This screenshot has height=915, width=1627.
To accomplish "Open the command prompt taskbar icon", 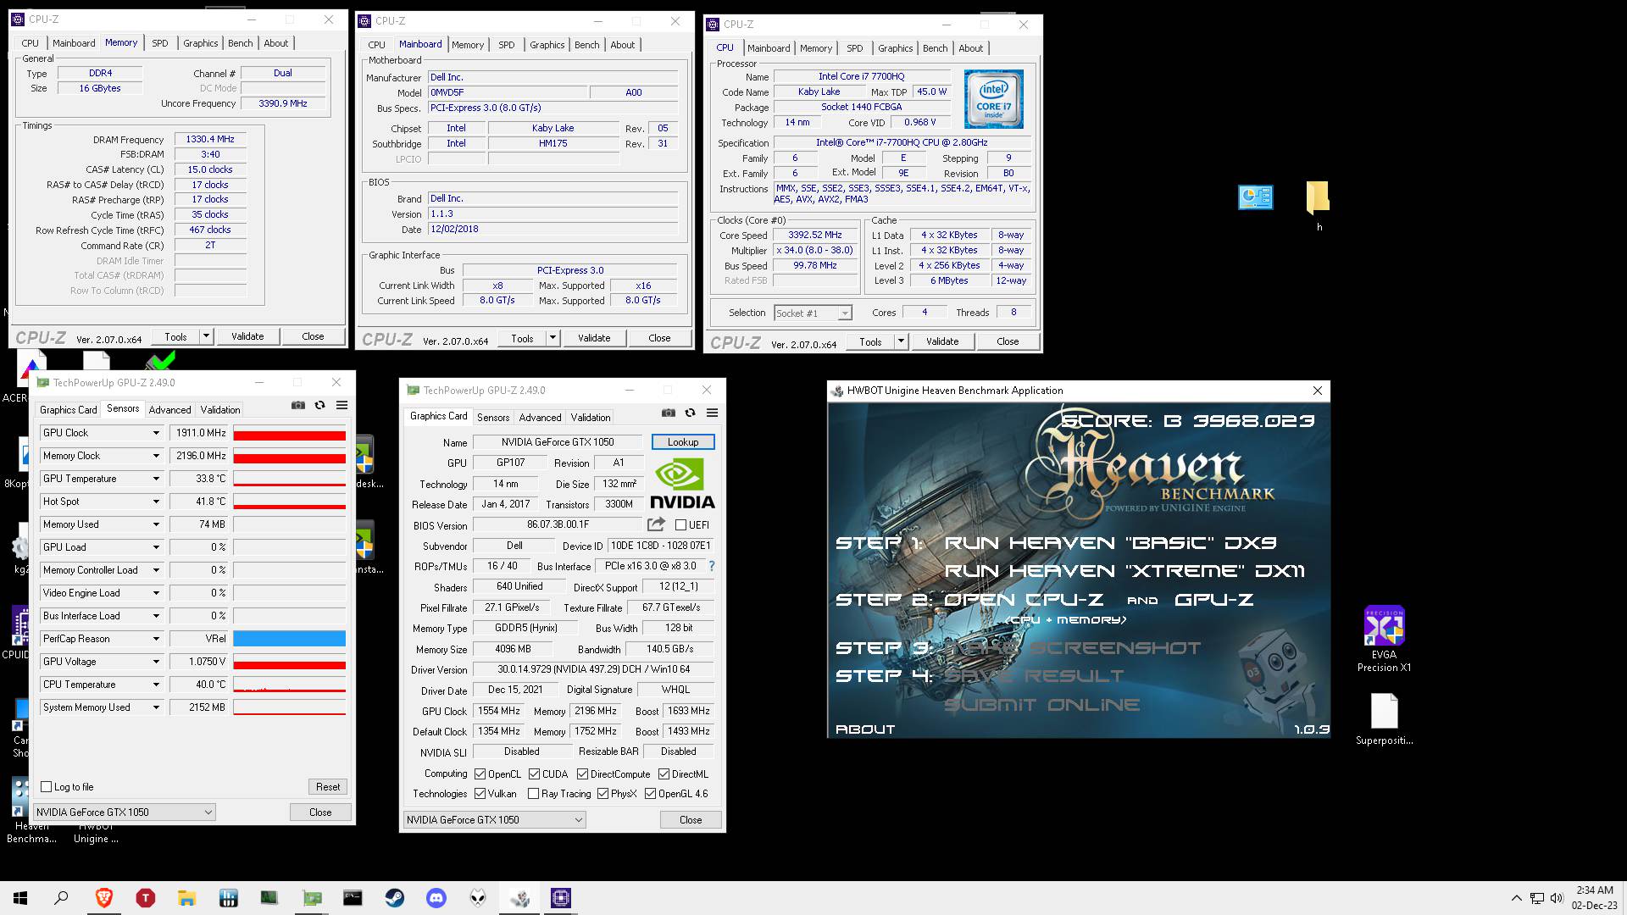I will [x=353, y=898].
